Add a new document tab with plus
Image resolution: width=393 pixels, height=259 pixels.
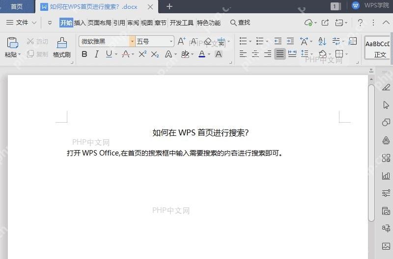(169, 6)
